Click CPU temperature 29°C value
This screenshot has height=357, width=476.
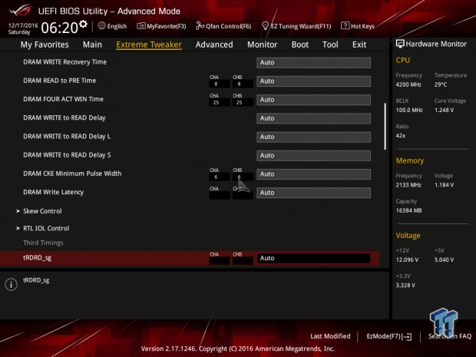click(441, 84)
